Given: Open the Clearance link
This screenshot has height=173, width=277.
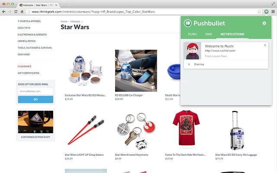Looking at the screenshot, I should [24, 66].
